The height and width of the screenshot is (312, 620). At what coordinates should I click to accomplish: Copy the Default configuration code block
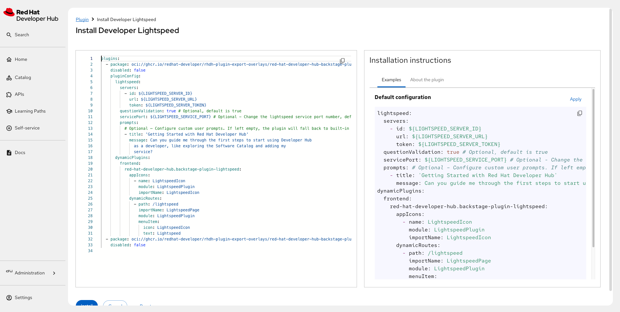point(580,113)
